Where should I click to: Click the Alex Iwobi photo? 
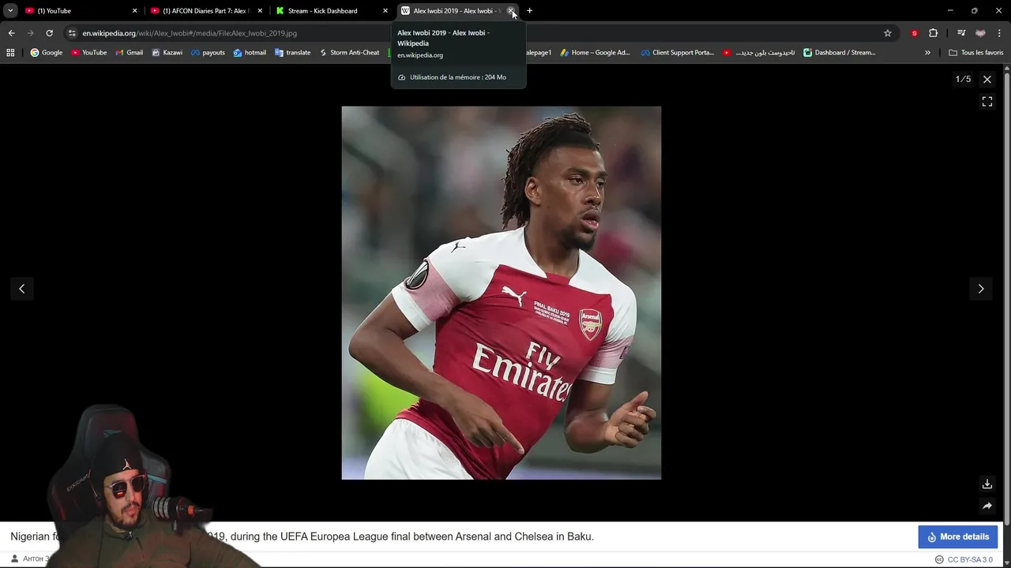click(x=502, y=293)
